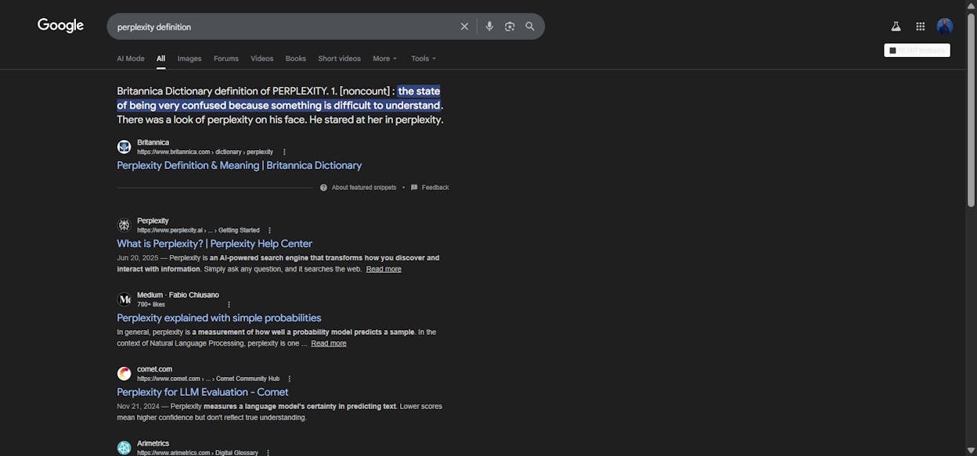977x456 pixels.
Task: Open search by image camera icon
Action: coord(510,27)
